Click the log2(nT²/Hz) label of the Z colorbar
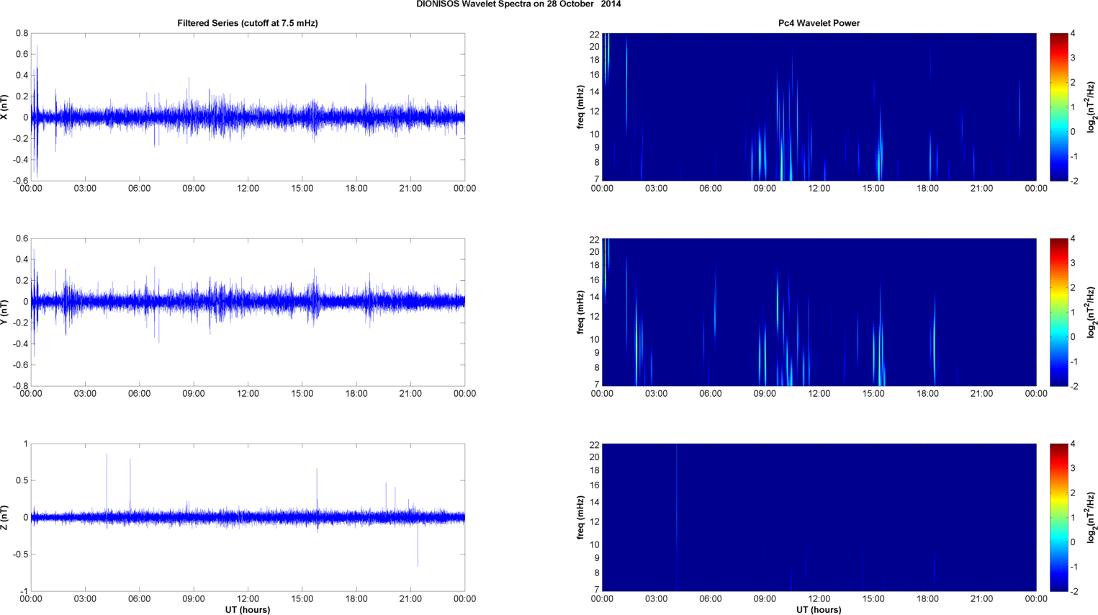This screenshot has width=1098, height=615. [x=1092, y=517]
